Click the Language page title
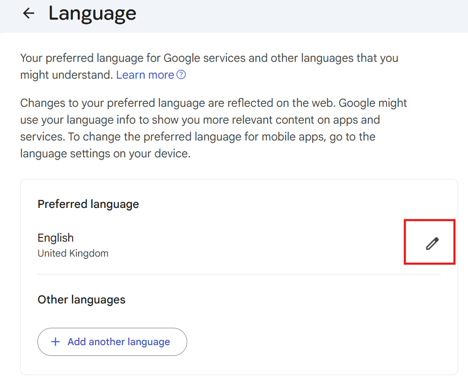The height and width of the screenshot is (384, 468). pos(92,13)
